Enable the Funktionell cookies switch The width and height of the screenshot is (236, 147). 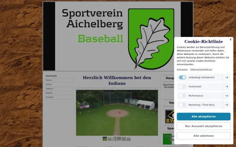pos(182,87)
